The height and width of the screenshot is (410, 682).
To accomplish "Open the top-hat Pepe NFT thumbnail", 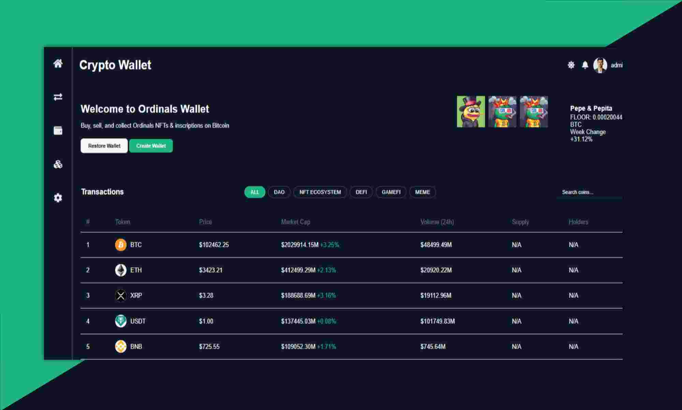I will coord(471,112).
